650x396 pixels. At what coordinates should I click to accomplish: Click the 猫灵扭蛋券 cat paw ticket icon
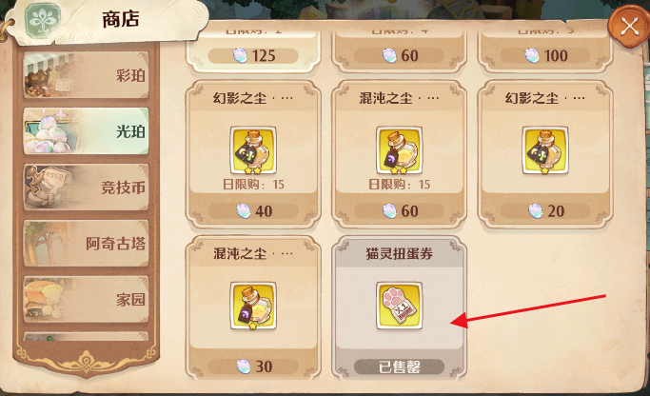(x=399, y=306)
